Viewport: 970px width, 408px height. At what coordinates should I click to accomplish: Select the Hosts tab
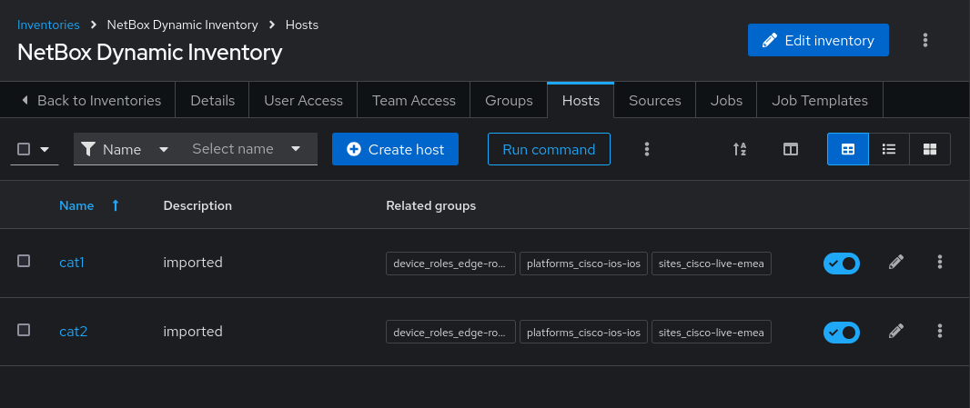581,100
